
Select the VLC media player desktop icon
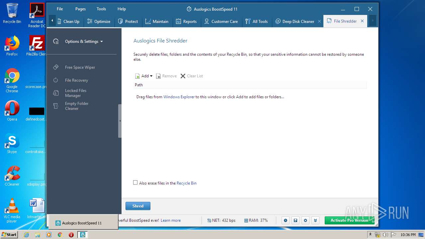12,210
